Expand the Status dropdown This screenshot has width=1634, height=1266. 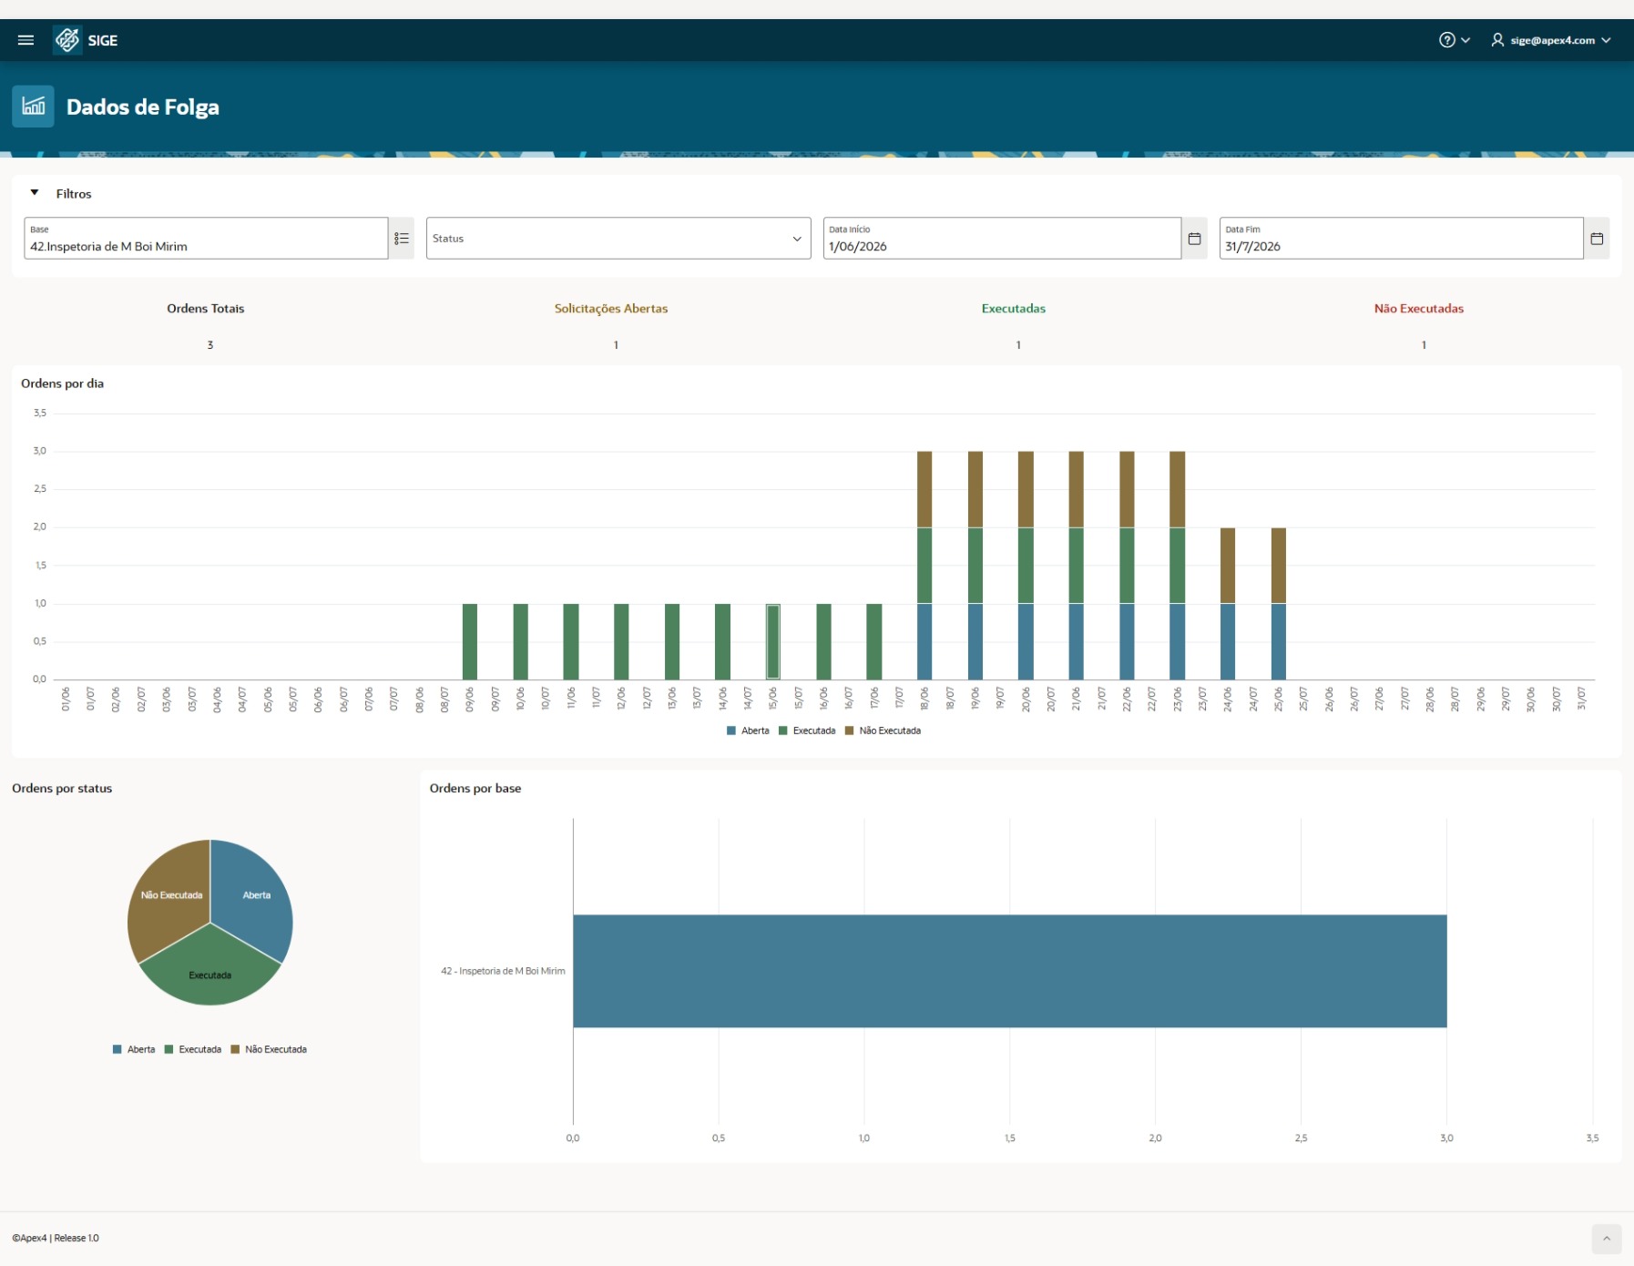click(x=618, y=239)
